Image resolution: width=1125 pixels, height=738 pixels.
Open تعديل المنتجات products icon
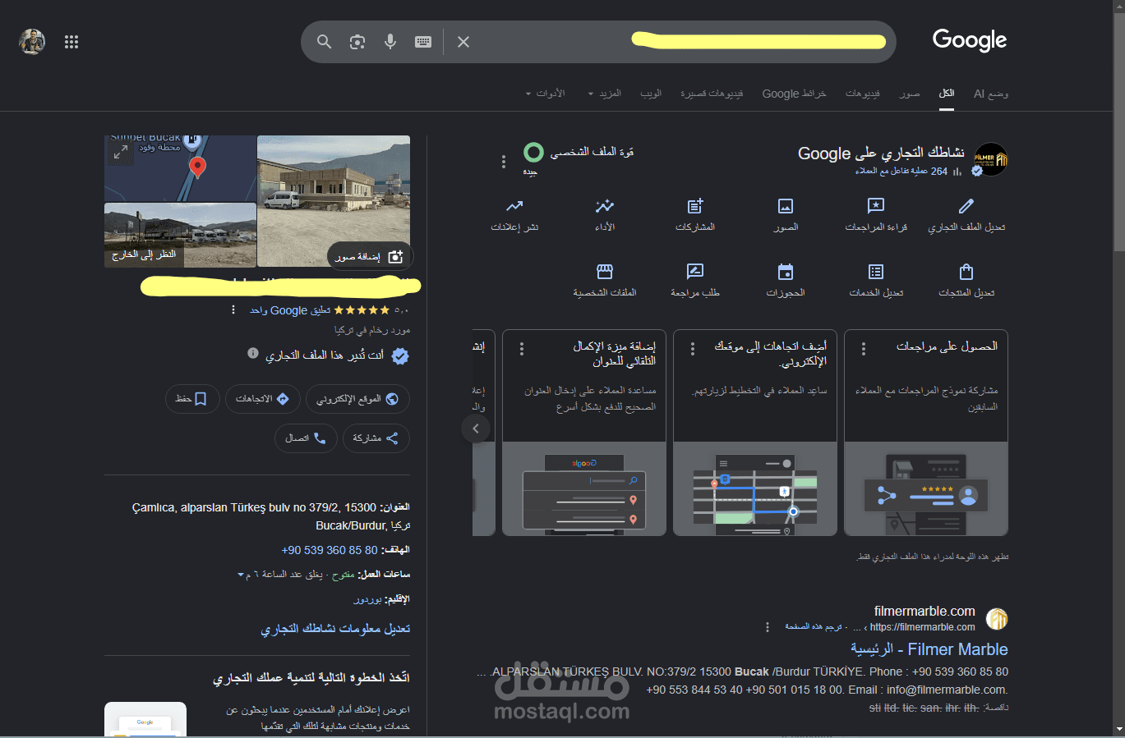pyautogui.click(x=966, y=272)
